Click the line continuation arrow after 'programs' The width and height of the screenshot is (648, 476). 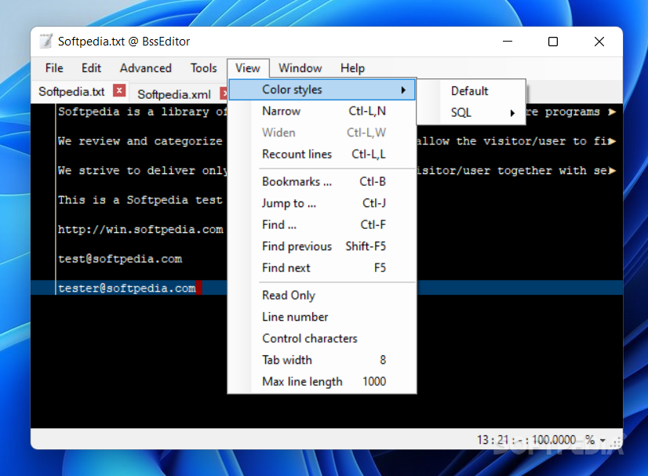(612, 112)
